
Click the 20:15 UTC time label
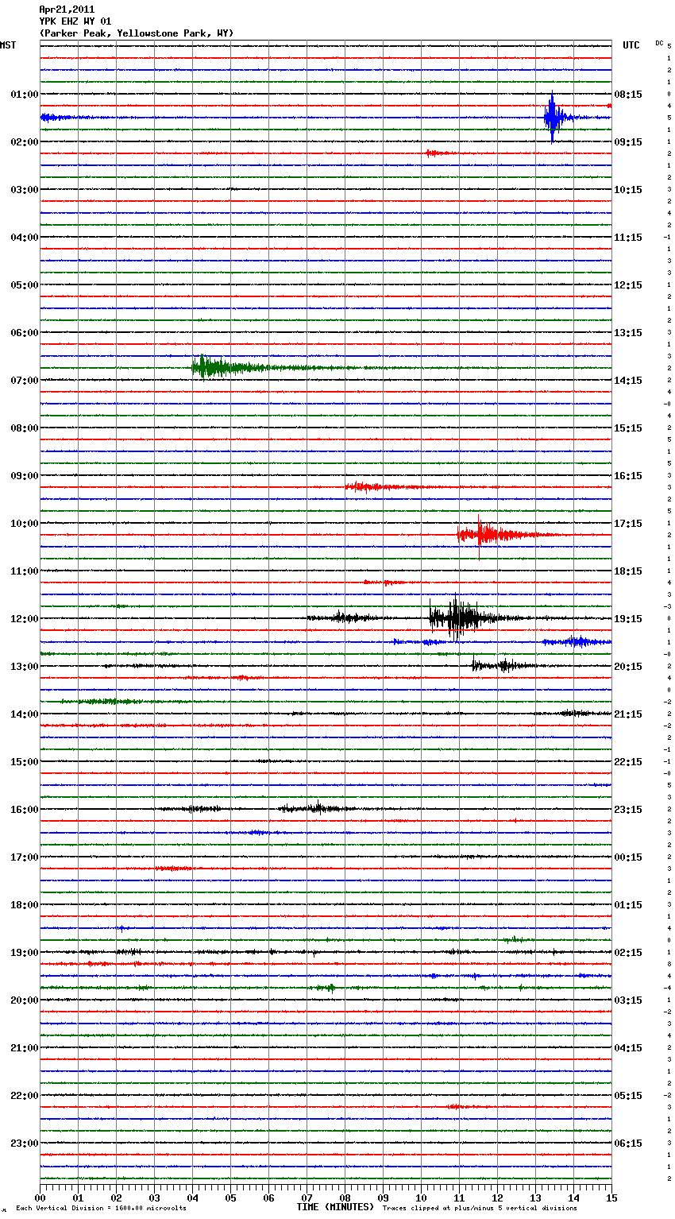628,667
